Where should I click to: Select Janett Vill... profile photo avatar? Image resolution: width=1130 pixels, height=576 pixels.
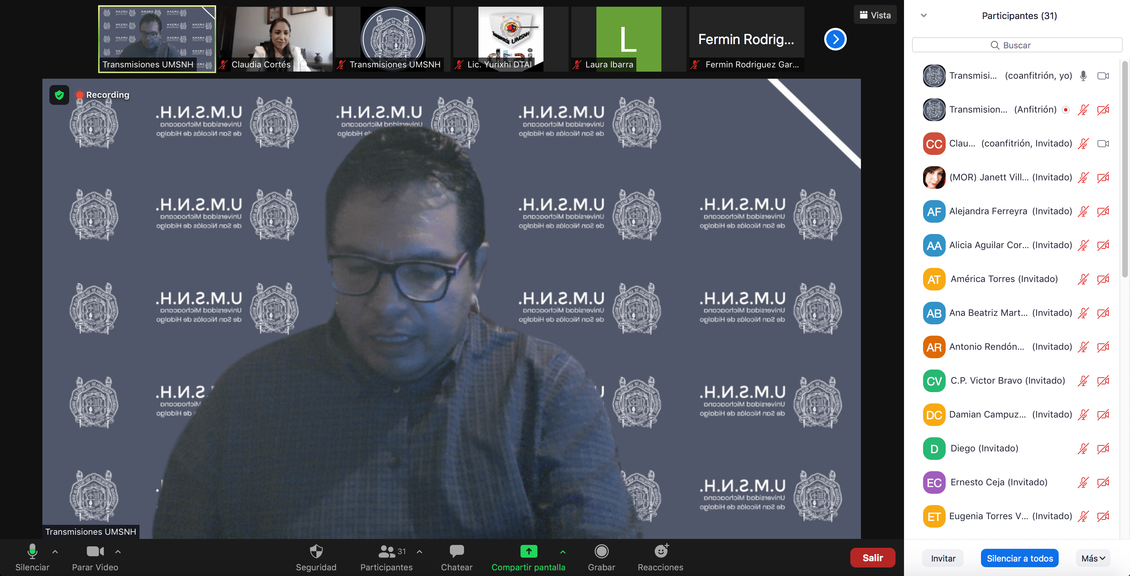point(934,178)
